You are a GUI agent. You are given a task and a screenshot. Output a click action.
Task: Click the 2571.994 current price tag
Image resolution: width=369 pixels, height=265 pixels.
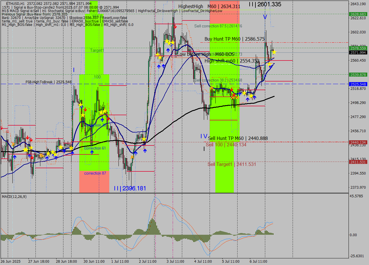[358, 53]
